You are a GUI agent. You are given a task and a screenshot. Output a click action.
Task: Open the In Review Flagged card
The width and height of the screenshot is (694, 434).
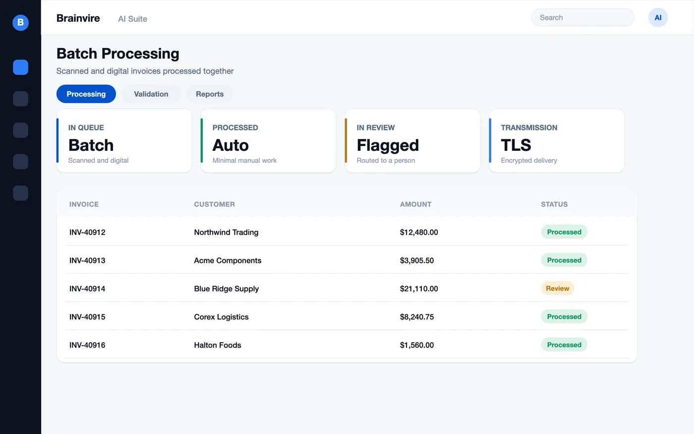click(412, 141)
